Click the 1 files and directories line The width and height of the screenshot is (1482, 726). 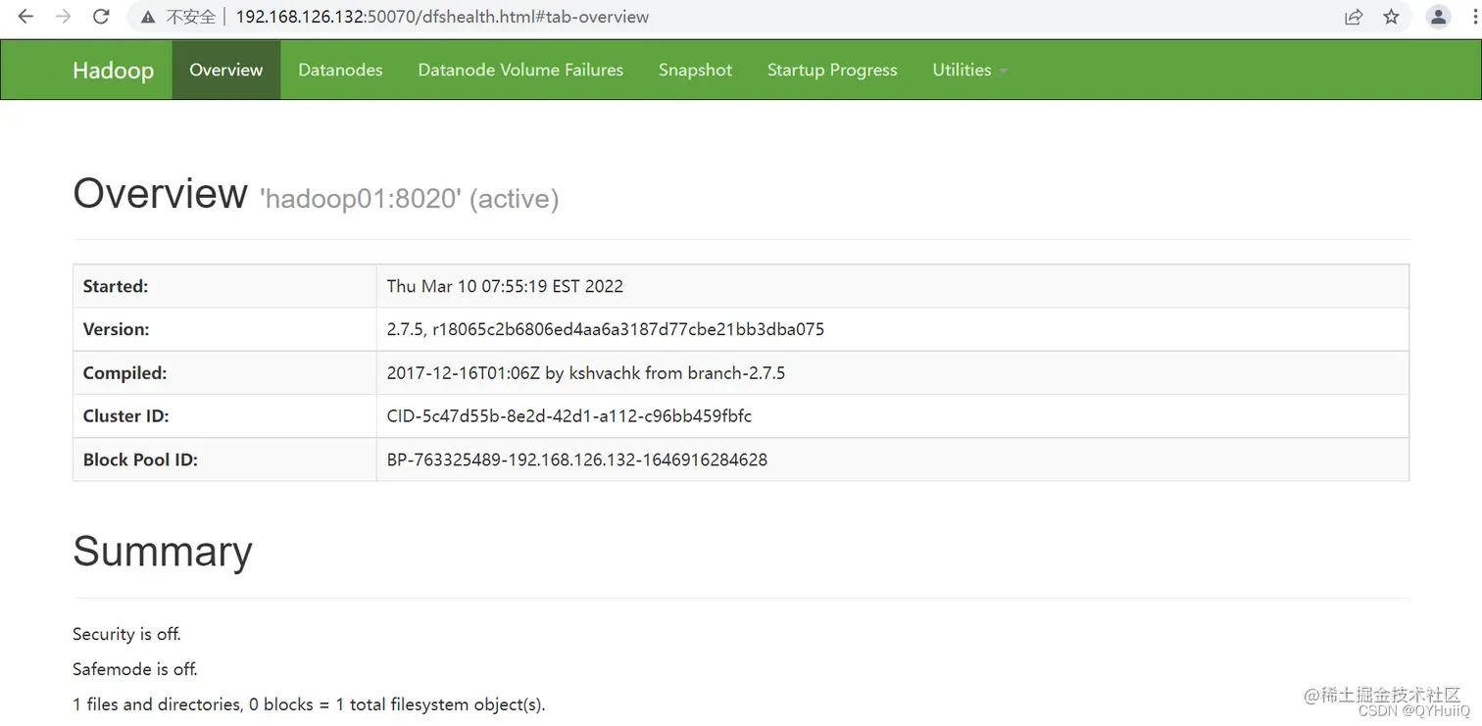click(309, 704)
